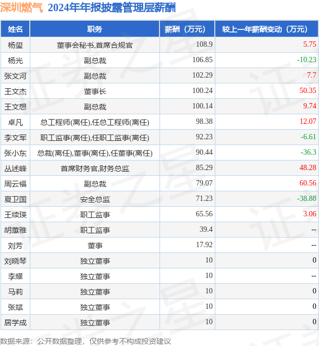319x346 pixels.
Task: Click the salary value 17.92
Action: coord(204,244)
